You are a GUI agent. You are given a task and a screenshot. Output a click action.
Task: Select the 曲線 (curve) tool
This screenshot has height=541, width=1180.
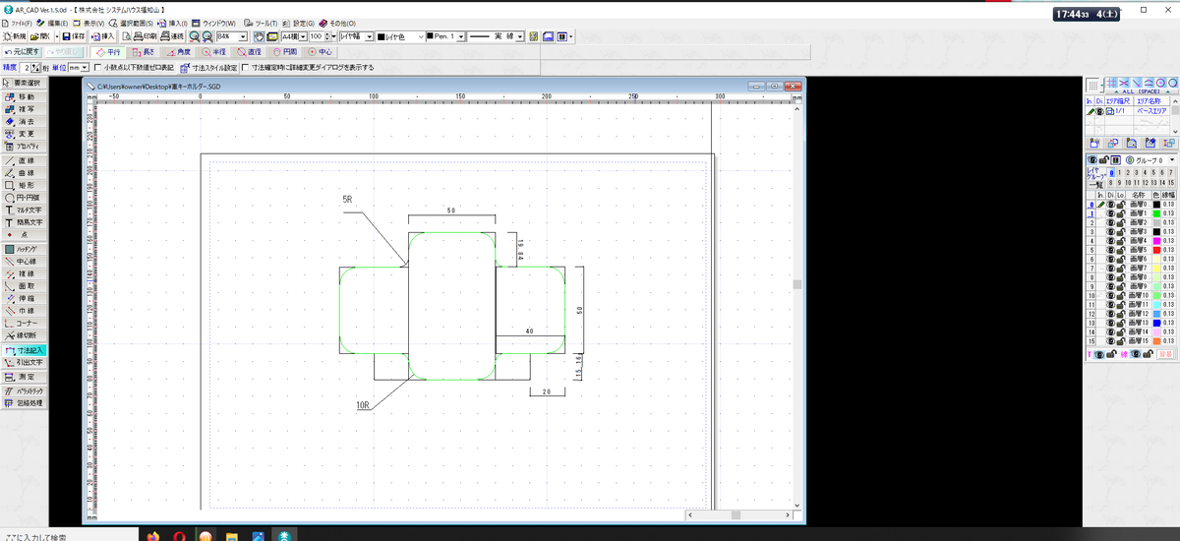[24, 172]
